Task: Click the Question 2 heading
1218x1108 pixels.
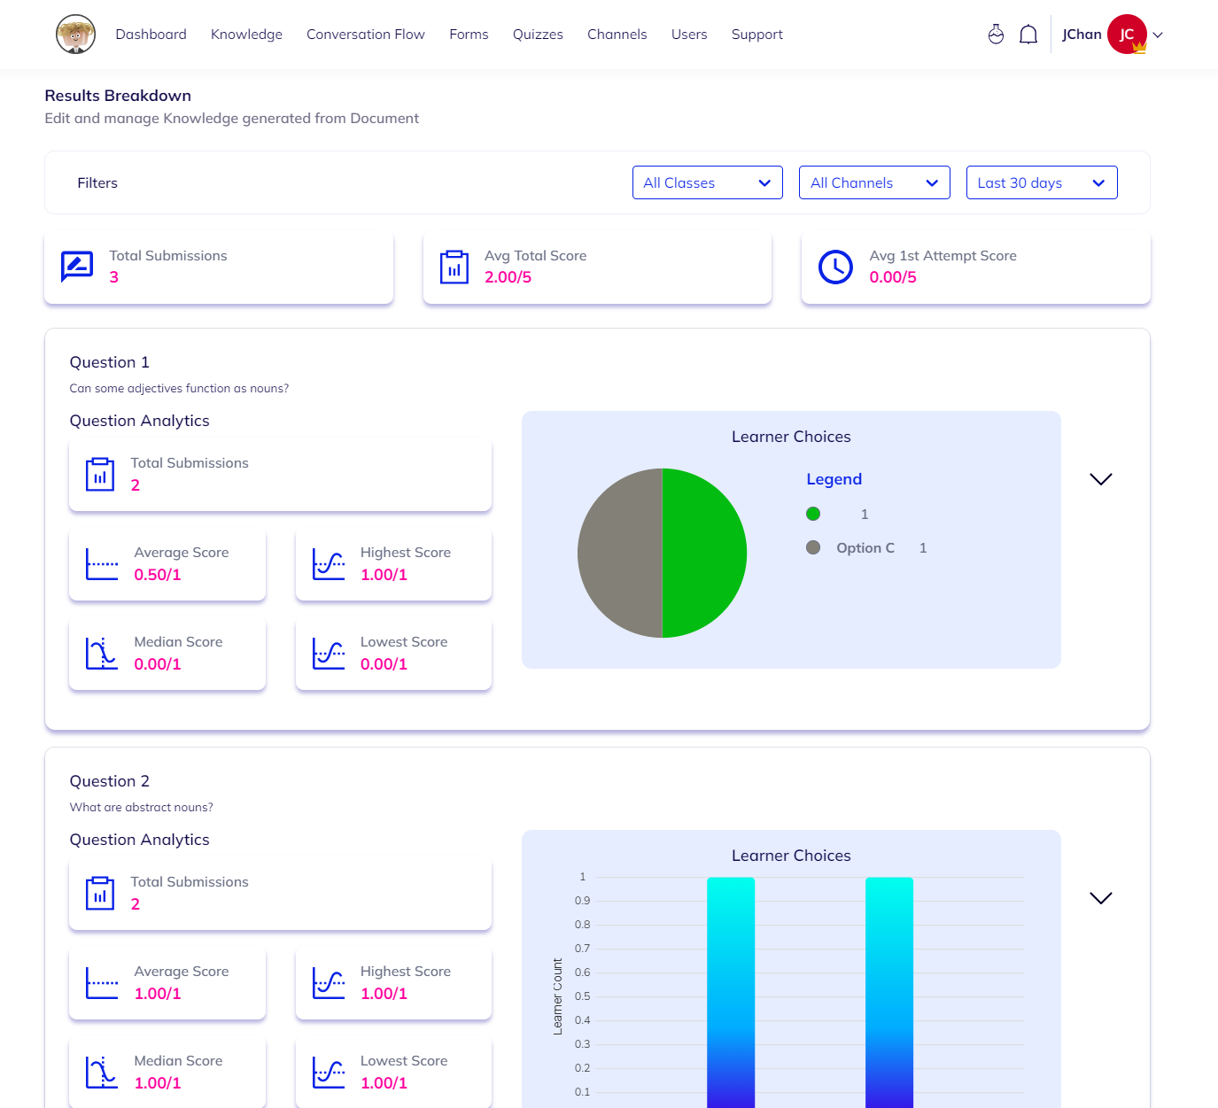Action: click(x=110, y=781)
